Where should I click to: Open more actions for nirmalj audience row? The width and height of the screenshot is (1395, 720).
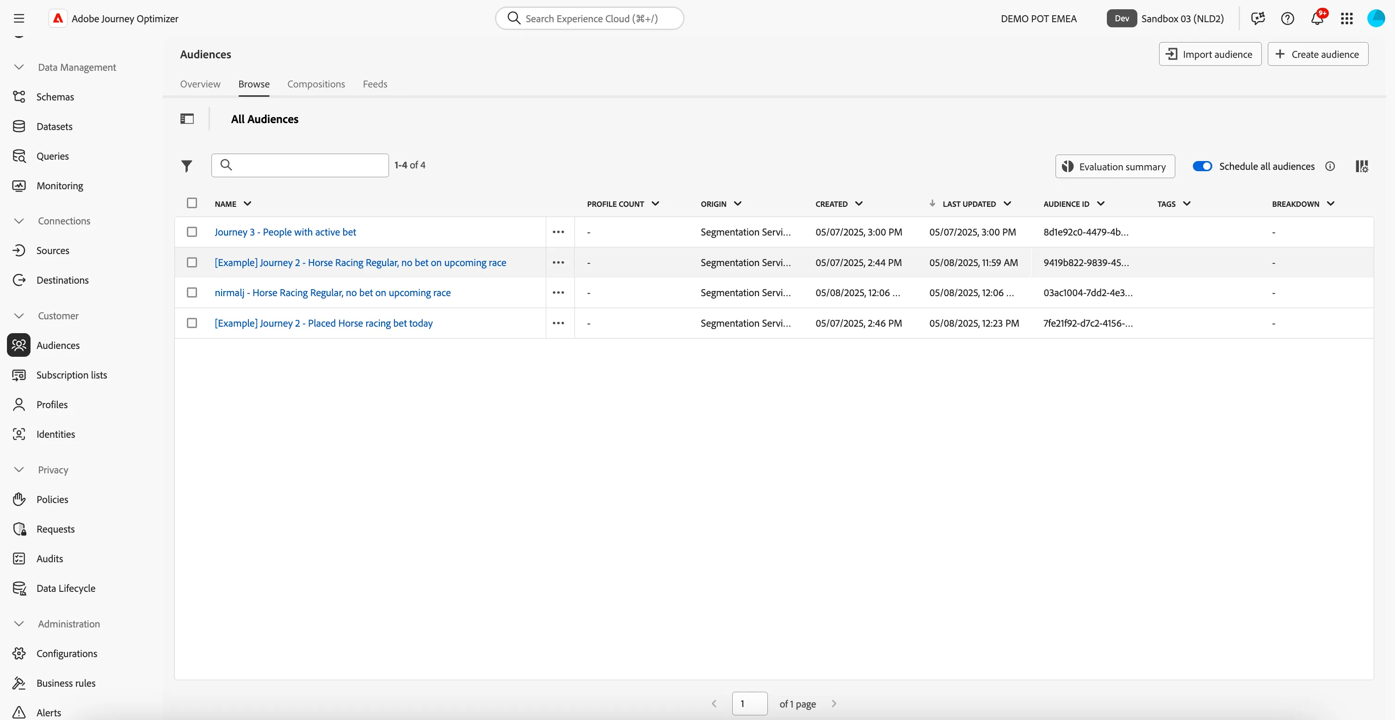pyautogui.click(x=558, y=292)
